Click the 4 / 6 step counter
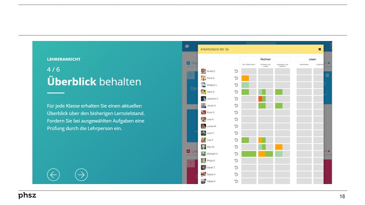The image size is (365, 205). pyautogui.click(x=53, y=70)
